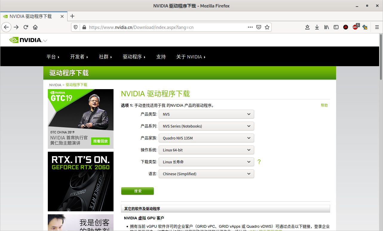This screenshot has width=383, height=231.
Task: Click NVIDIA 虚拟 GPU 客户 heading
Action: 144,218
